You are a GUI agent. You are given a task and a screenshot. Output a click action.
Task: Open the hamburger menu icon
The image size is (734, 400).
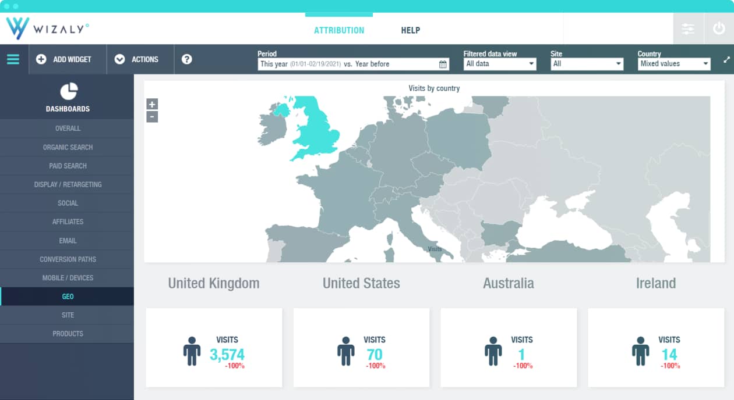[x=13, y=59]
